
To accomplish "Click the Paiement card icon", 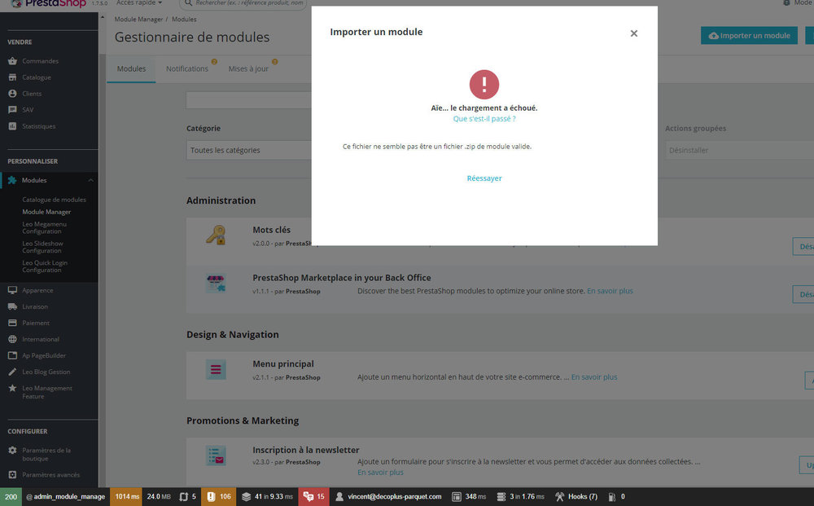I will (x=12, y=323).
